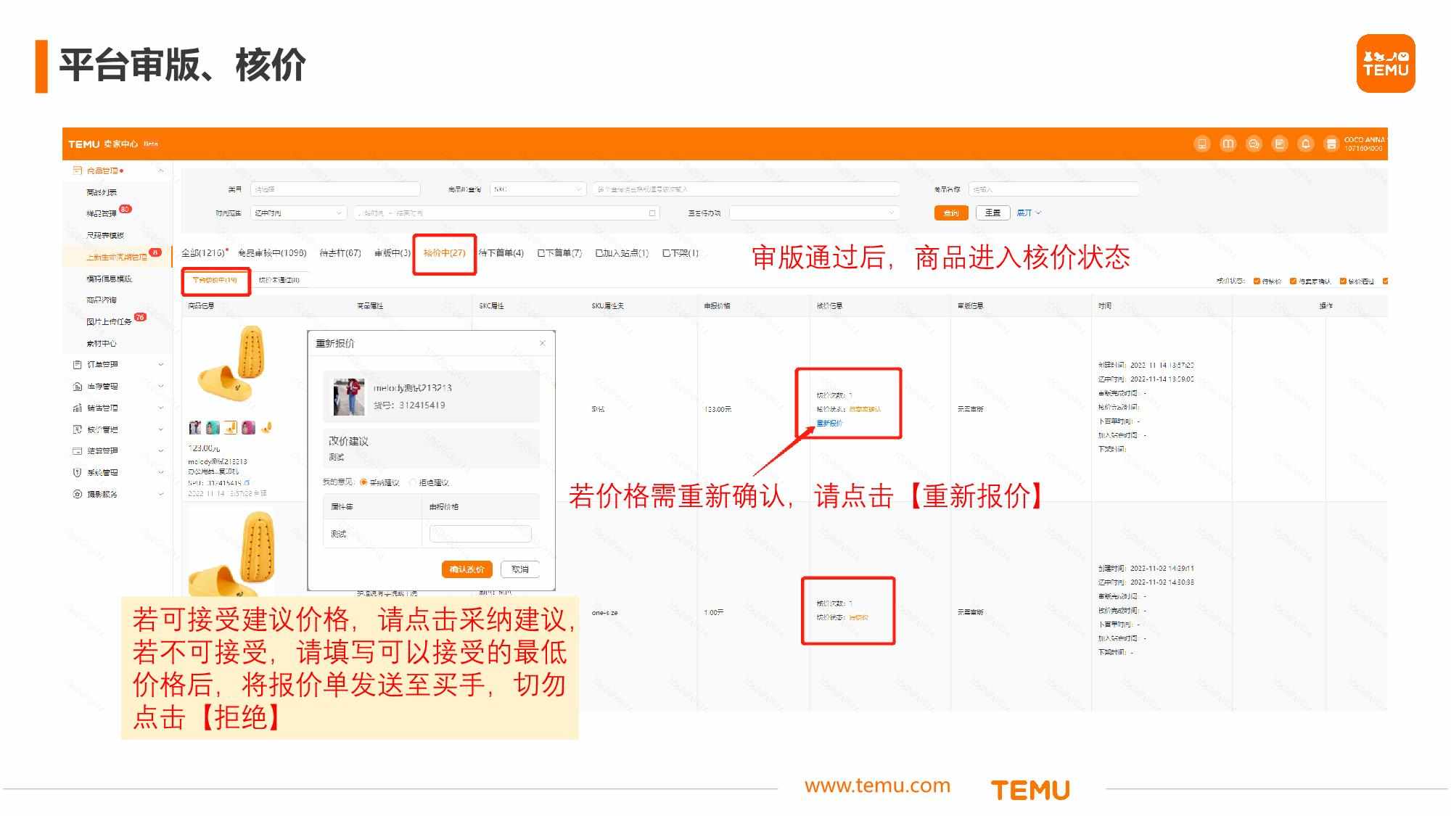1451x816 pixels.
Task: Click the 商品名称 input field
Action: (1053, 189)
